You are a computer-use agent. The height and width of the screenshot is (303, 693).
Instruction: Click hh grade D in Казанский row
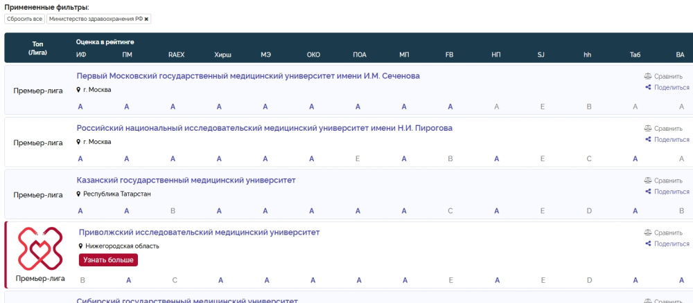[588, 210]
